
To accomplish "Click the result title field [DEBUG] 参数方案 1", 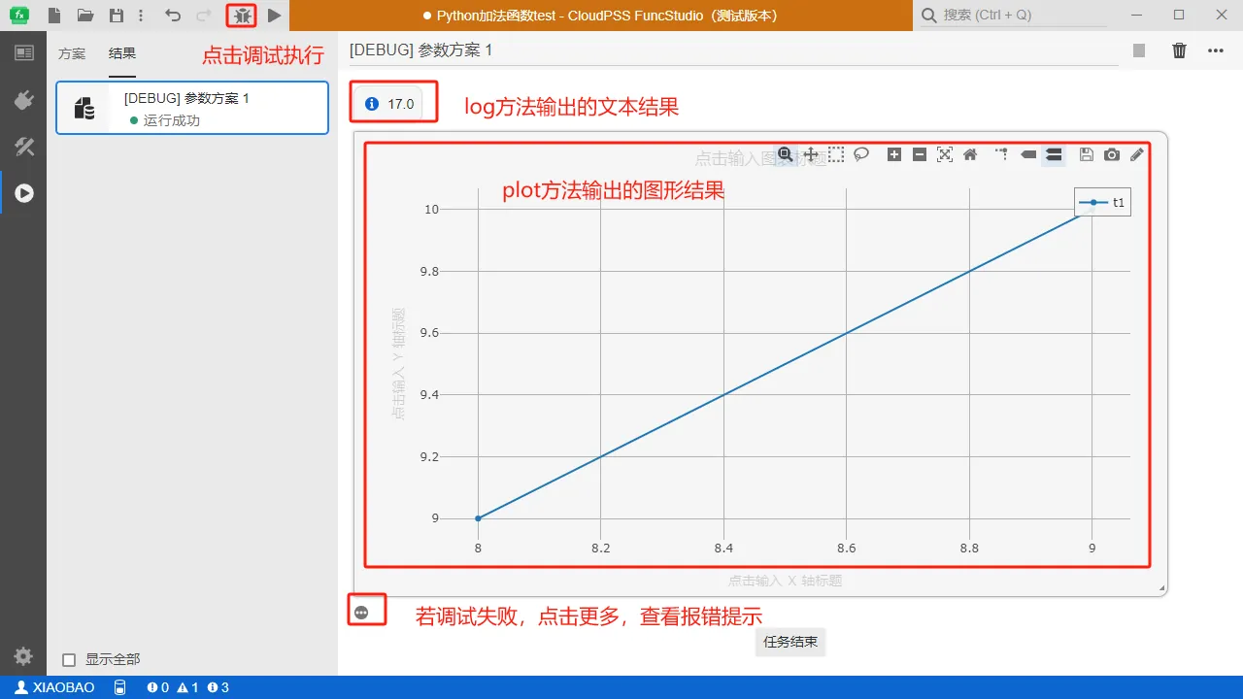I will (x=733, y=50).
